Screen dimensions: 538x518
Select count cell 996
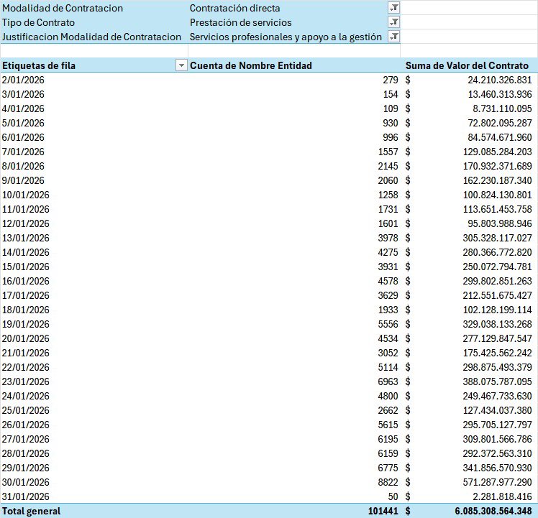click(391, 137)
